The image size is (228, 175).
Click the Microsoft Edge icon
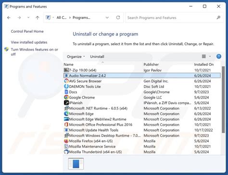(x=66, y=114)
